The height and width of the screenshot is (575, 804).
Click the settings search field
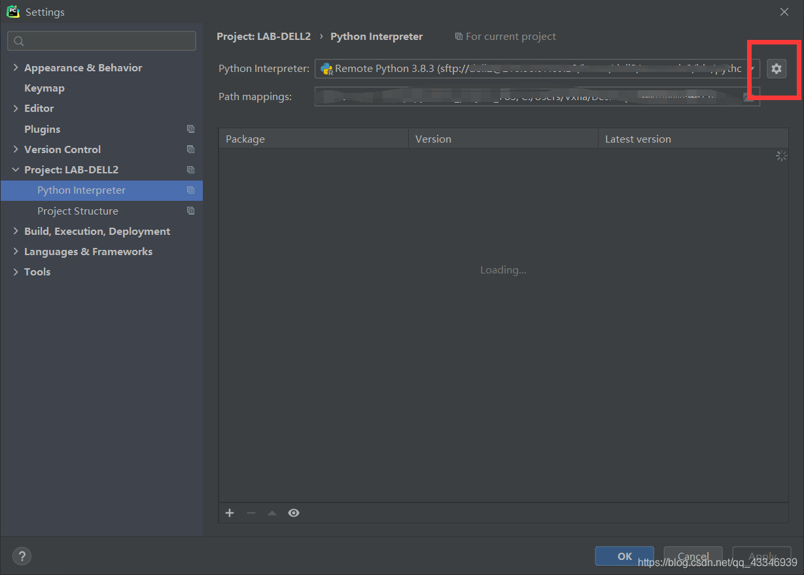[x=101, y=41]
